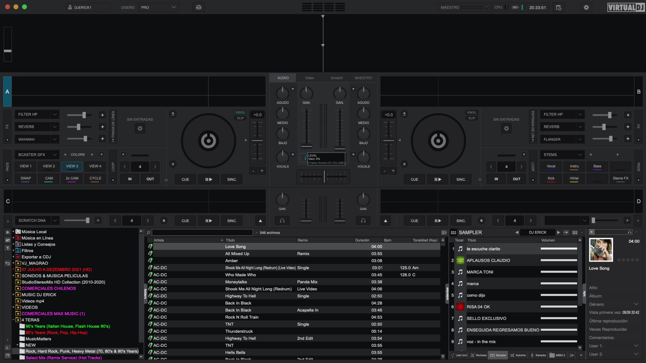
Task: Open the broadcast timer icon beside clock
Action: 559,7
